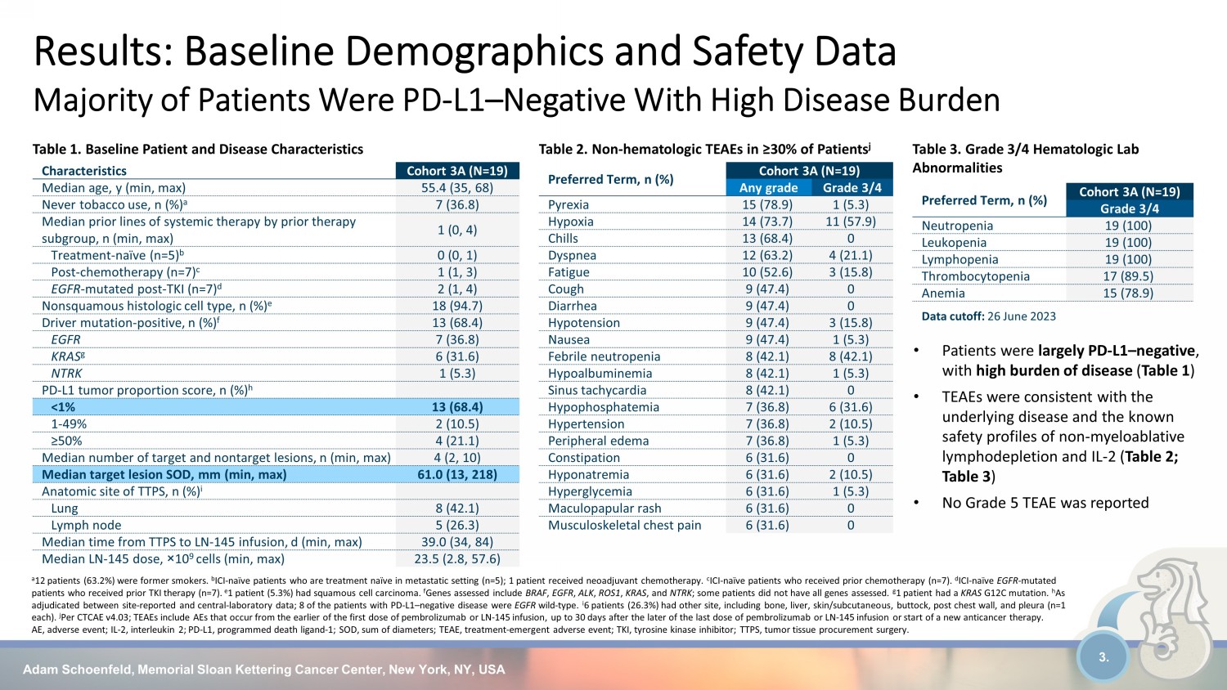Click the PD-L1–Negative subtitle heading
Image resolution: width=1227 pixels, height=690 pixels.
click(x=516, y=101)
